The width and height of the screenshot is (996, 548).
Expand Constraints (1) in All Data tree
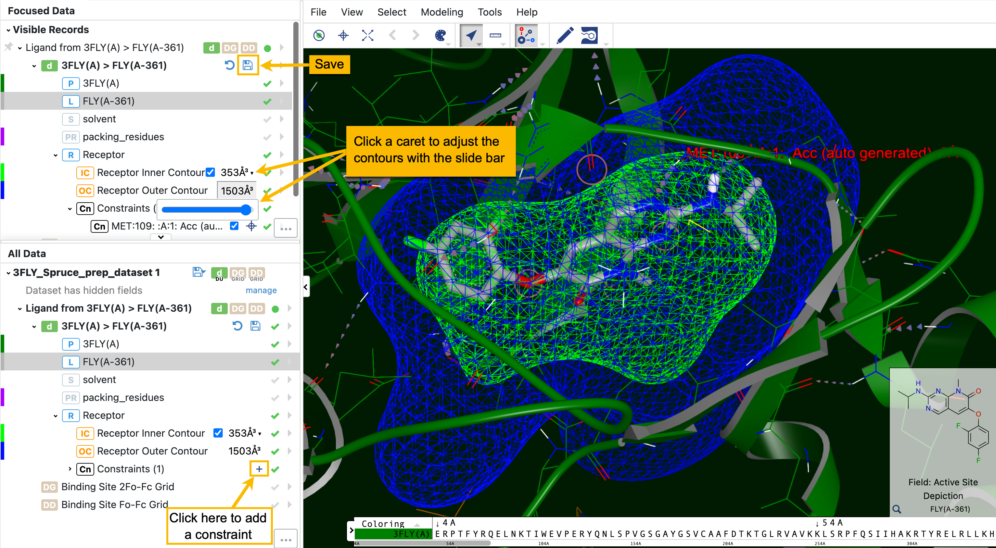tap(70, 469)
